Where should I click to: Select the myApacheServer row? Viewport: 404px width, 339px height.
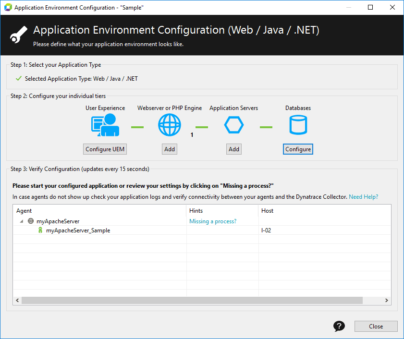coord(202,221)
